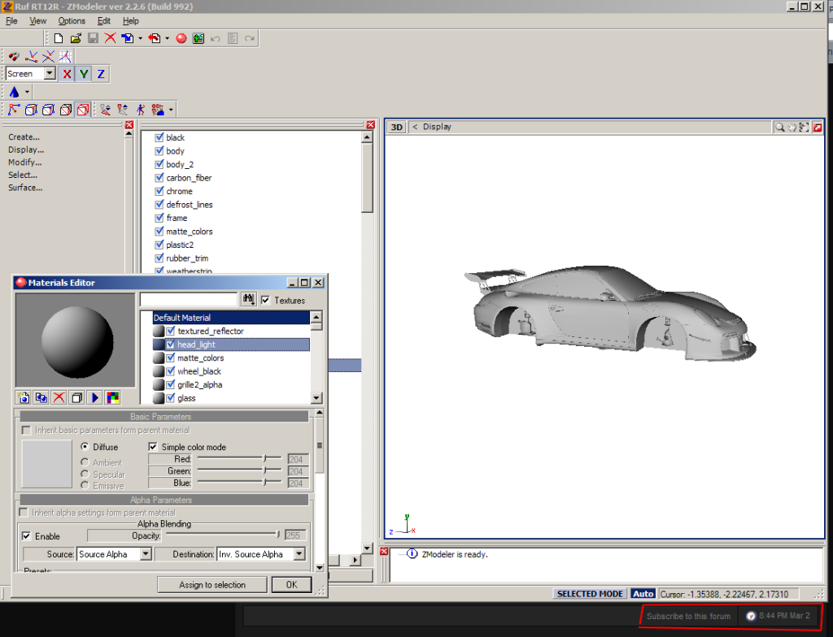Open the Options menu
The height and width of the screenshot is (637, 833).
[x=72, y=21]
